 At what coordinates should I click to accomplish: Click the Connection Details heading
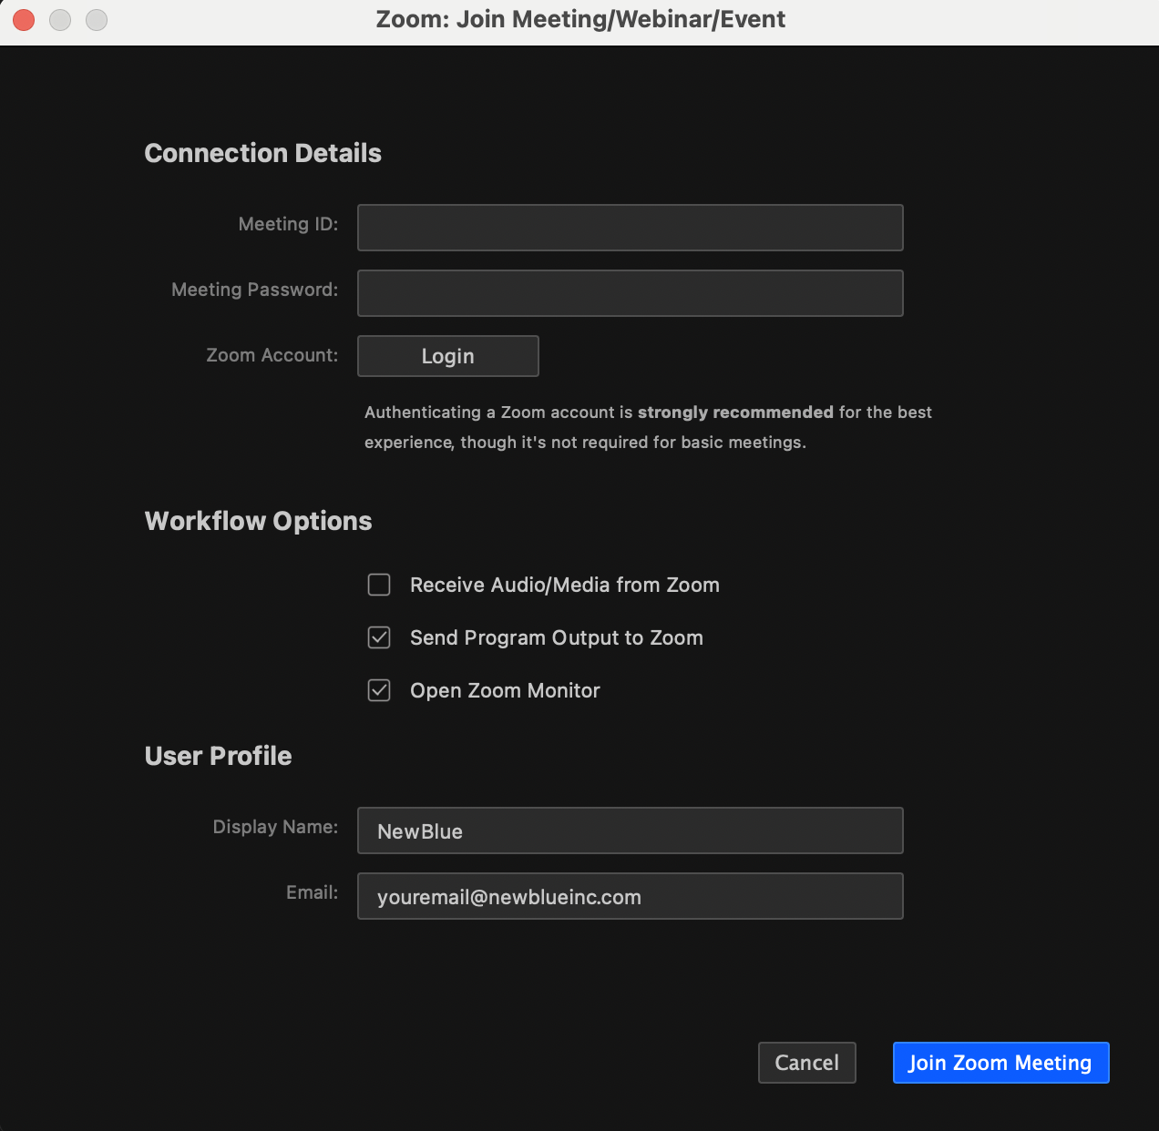point(262,153)
